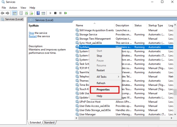Open the Action menu
Image resolution: width=177 pixels, height=127 pixels.
click(x=13, y=8)
